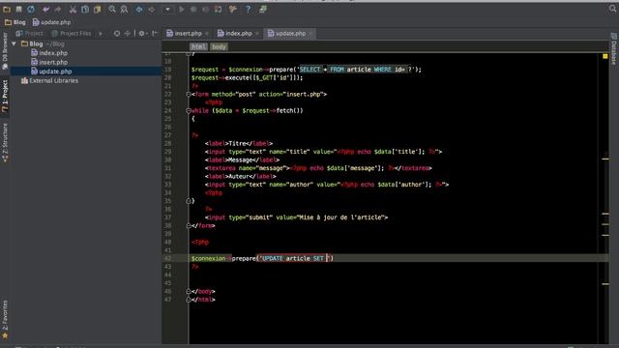Click the Cut scissors icon

pyautogui.click(x=73, y=9)
